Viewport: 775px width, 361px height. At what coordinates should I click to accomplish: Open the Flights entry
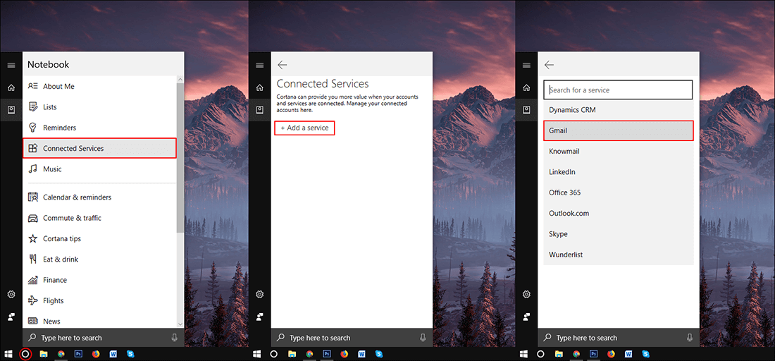[x=99, y=300]
